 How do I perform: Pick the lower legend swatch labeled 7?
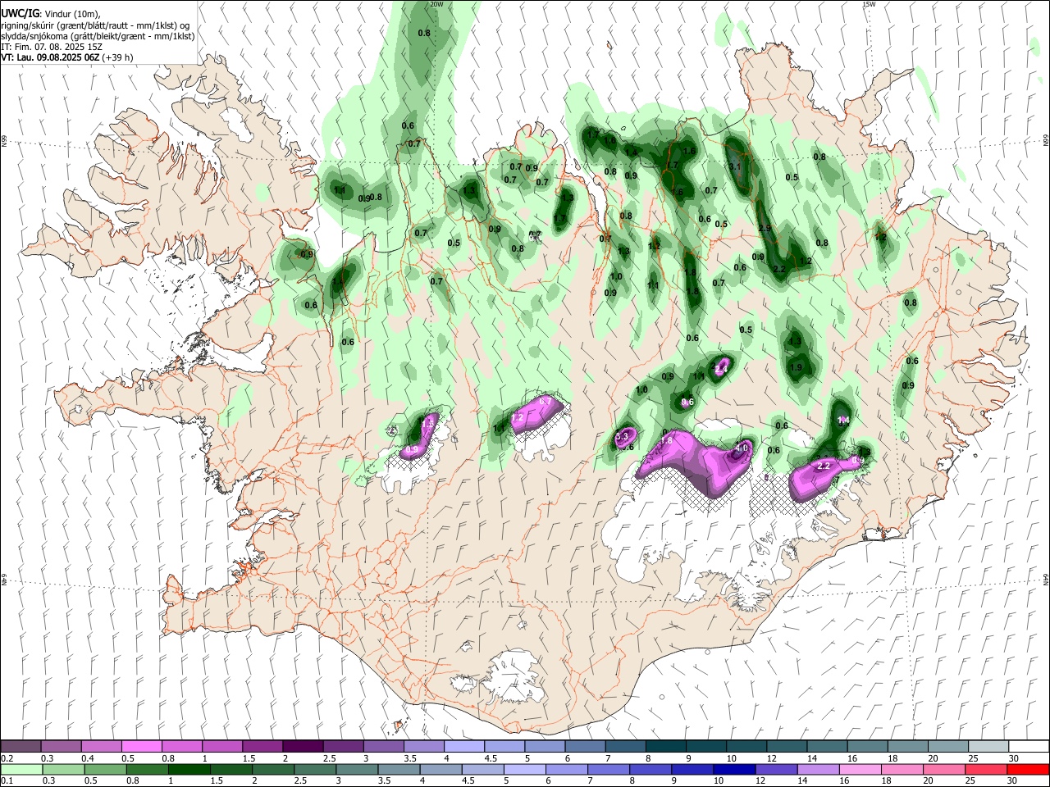[x=607, y=769]
